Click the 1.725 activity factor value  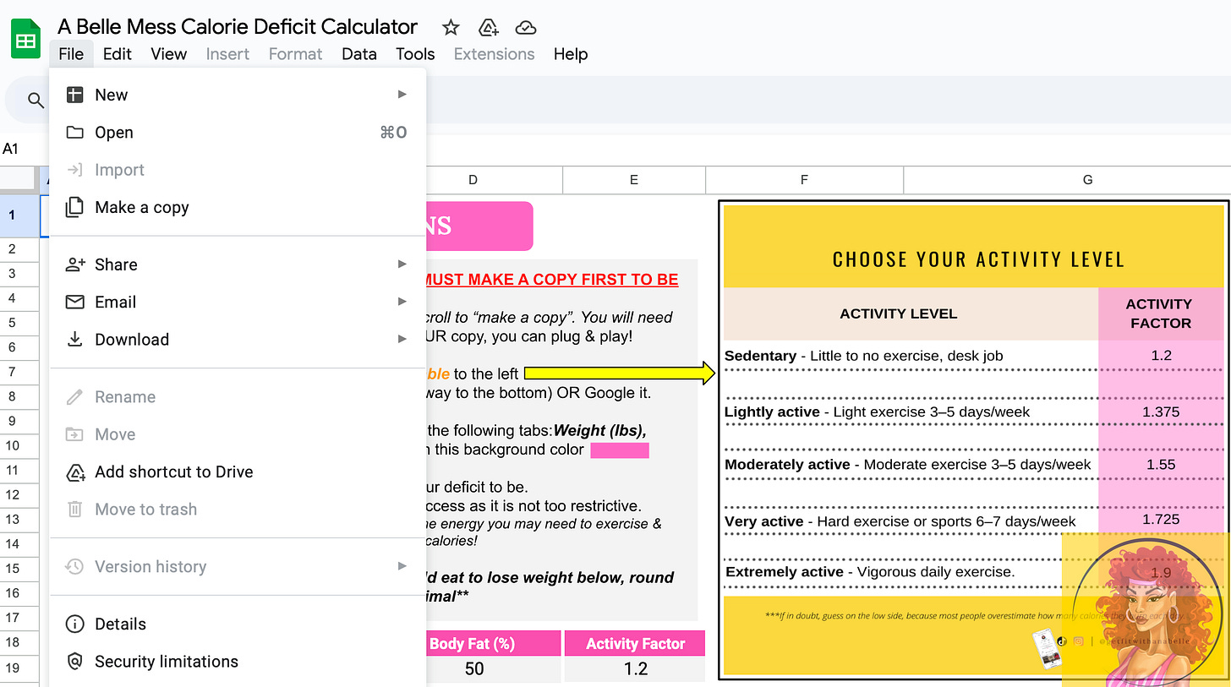pyautogui.click(x=1161, y=519)
